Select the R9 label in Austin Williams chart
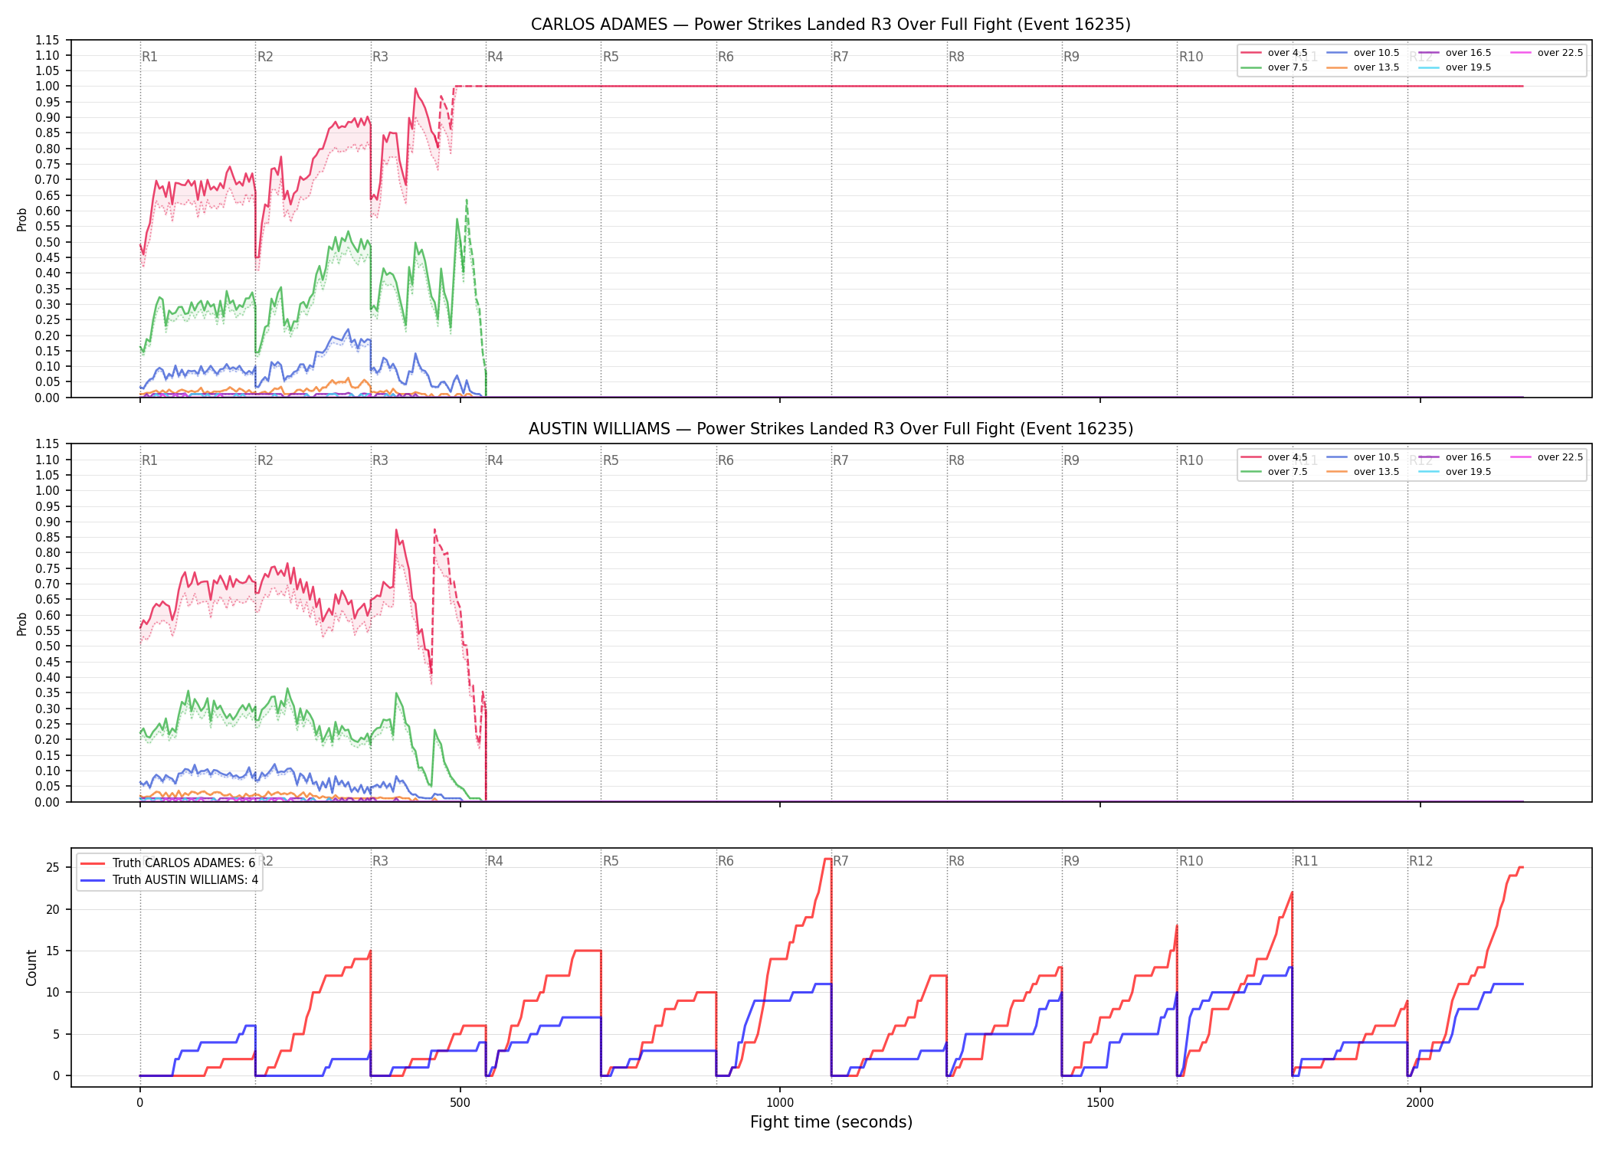Viewport: 1609px width, 1149px height. pos(1071,460)
